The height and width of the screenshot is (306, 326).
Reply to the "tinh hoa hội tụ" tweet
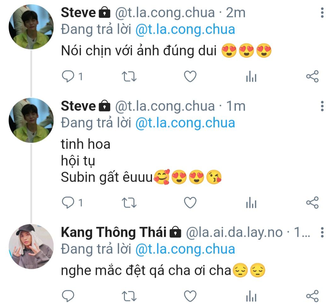tap(68, 203)
